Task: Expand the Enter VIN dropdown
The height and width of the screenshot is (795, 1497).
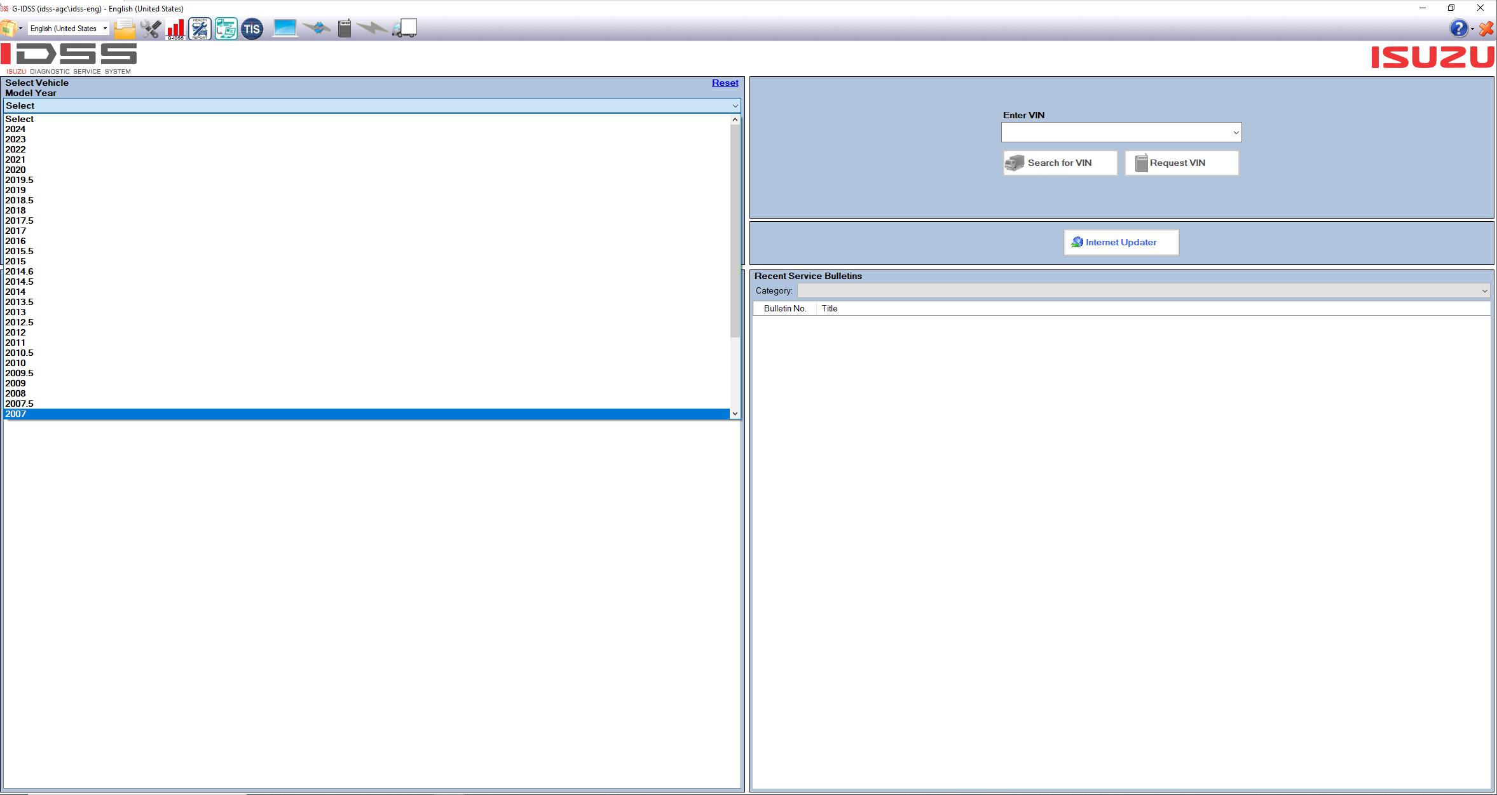Action: pyautogui.click(x=1235, y=133)
